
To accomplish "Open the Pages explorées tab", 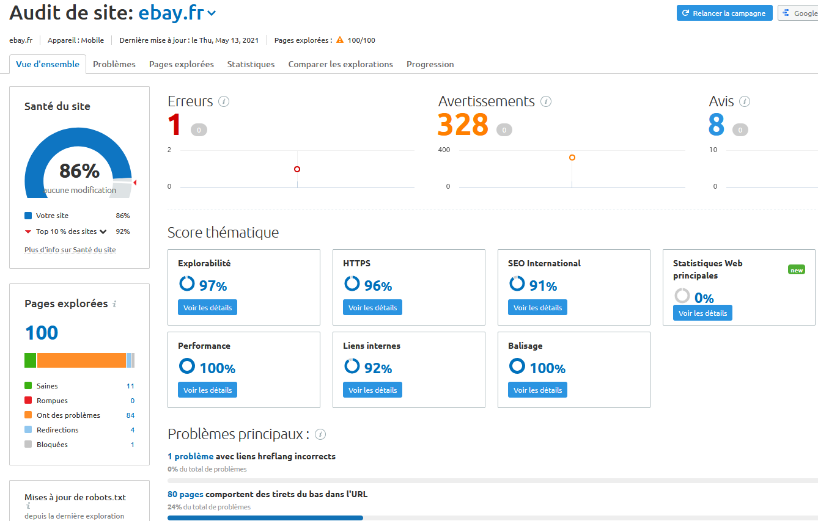I will point(182,64).
